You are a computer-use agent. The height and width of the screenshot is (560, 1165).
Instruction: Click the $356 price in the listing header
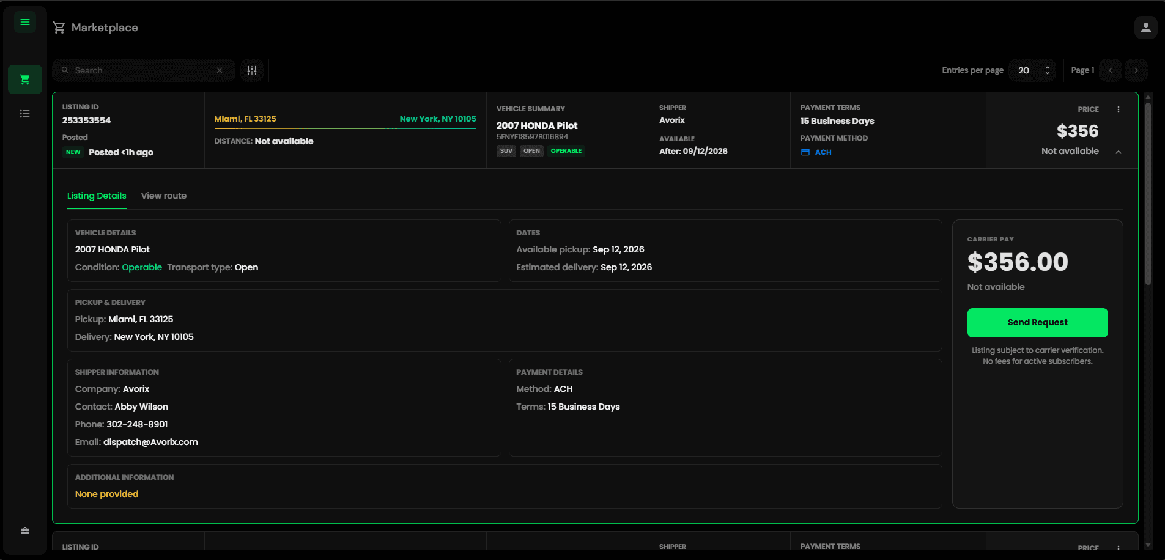(1078, 131)
